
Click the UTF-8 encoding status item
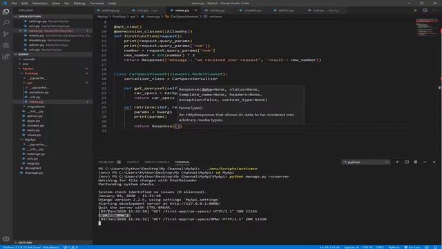coord(367,247)
